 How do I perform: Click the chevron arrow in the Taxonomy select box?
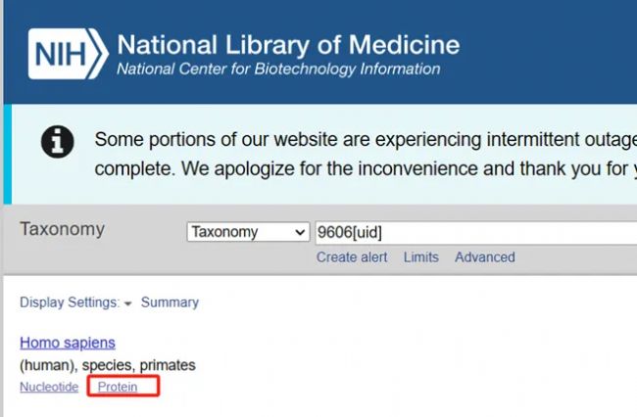[300, 232]
